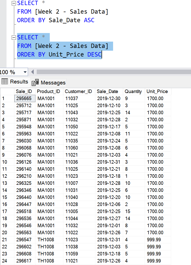Select the Customer_ID column header
Viewport: 191px width, 265px height.
(79, 92)
